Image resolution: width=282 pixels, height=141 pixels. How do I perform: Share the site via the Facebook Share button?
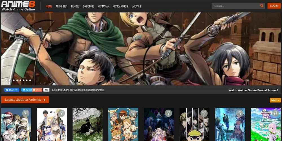12,90
